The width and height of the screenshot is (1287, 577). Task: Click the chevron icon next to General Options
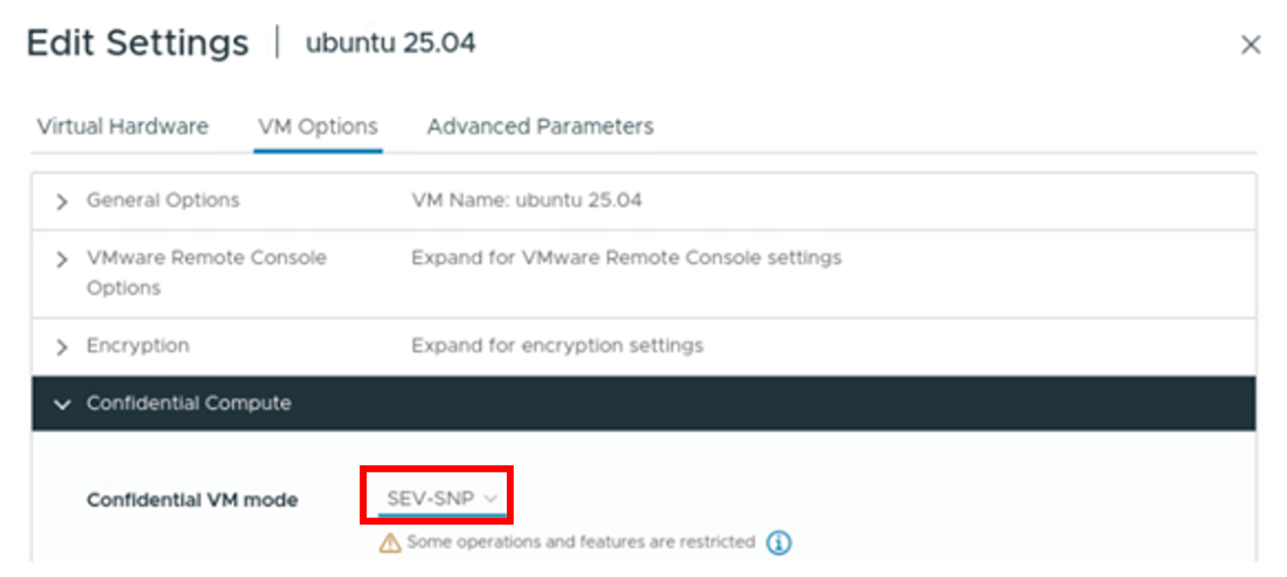[63, 202]
